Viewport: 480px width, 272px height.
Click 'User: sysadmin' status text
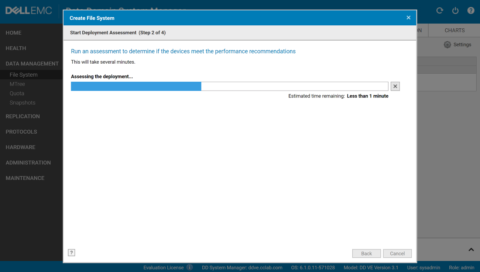click(424, 268)
